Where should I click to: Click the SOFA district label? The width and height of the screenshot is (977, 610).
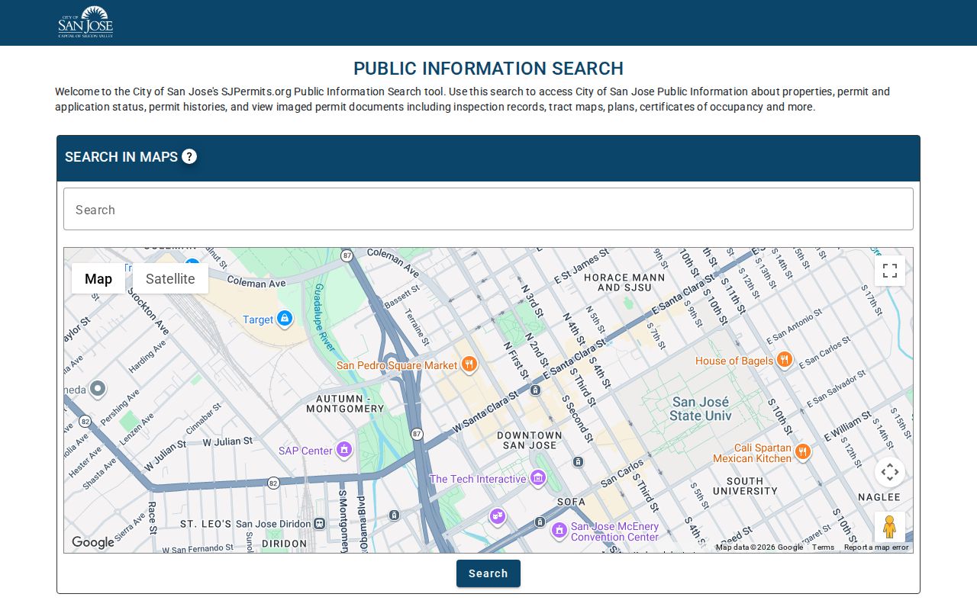[x=571, y=502]
